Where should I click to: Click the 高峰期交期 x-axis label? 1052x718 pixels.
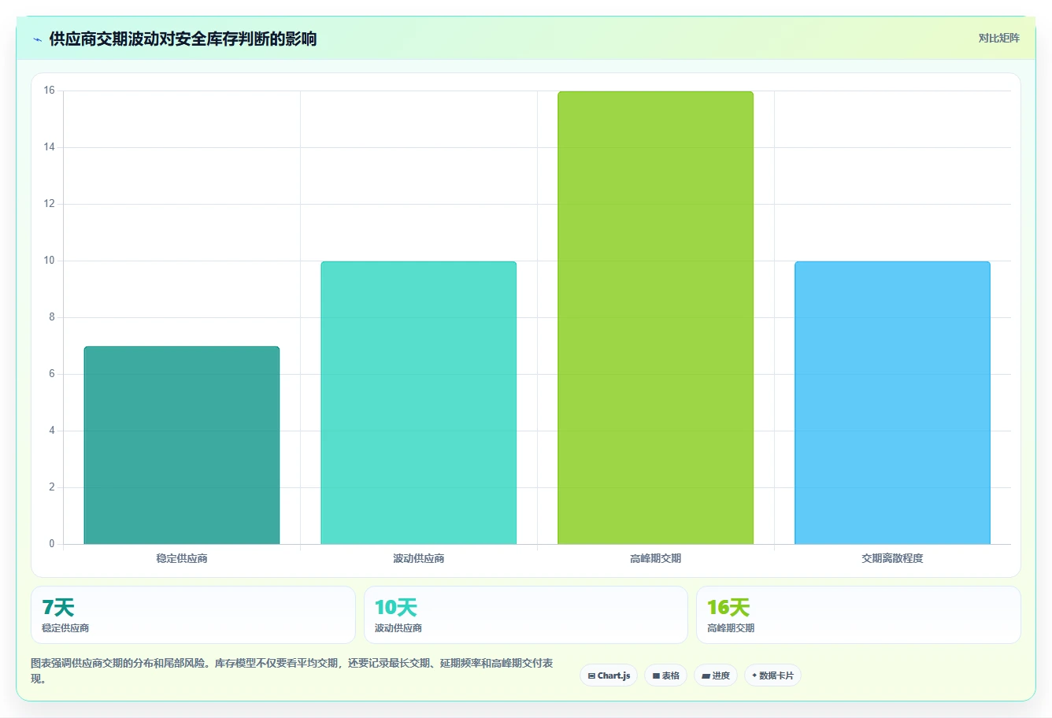click(x=655, y=558)
